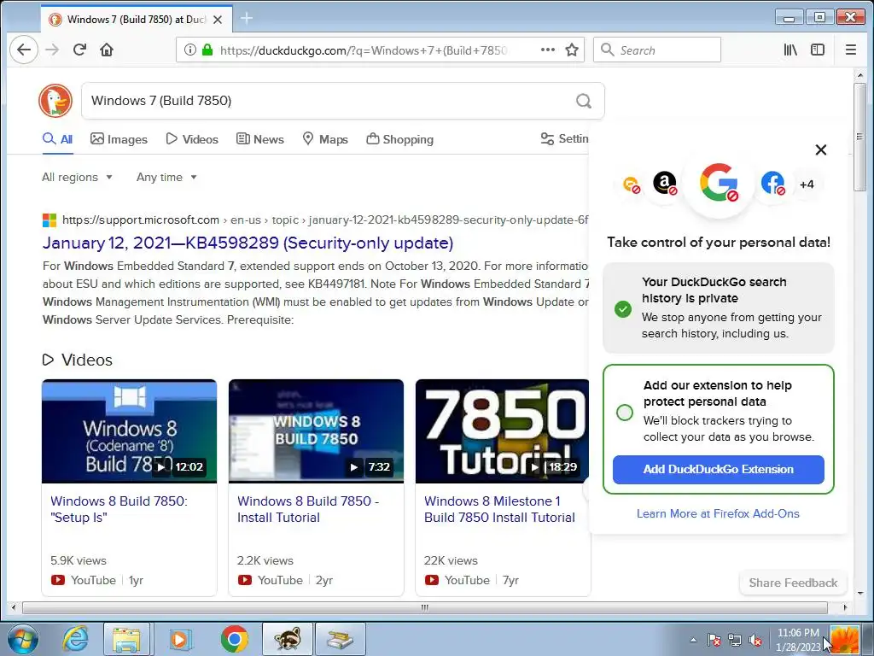
Task: Launch Google Chrome from taskbar
Action: 234,639
